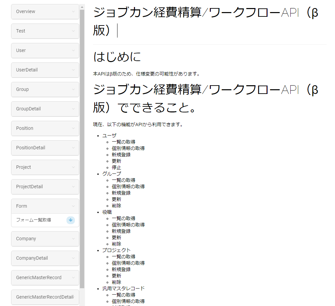The width and height of the screenshot is (335, 306).
Task: Click the できること heading
Action: point(206,98)
